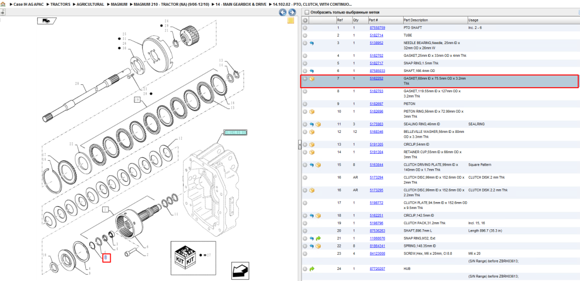Click the package icon in the selected GASKET row 7
580x281 pixels.
311,79
